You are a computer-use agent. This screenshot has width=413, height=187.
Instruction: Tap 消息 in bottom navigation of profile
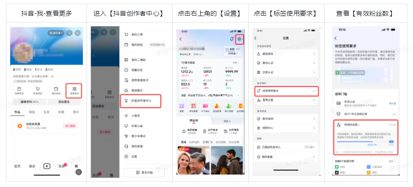point(62,166)
